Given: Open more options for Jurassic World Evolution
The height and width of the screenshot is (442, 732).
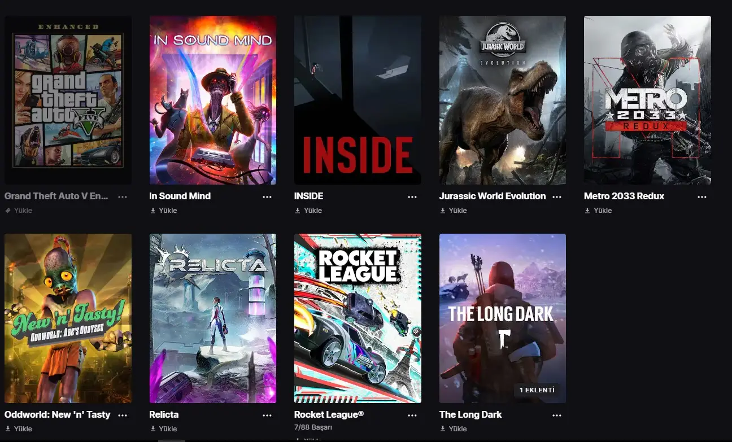Looking at the screenshot, I should [557, 197].
